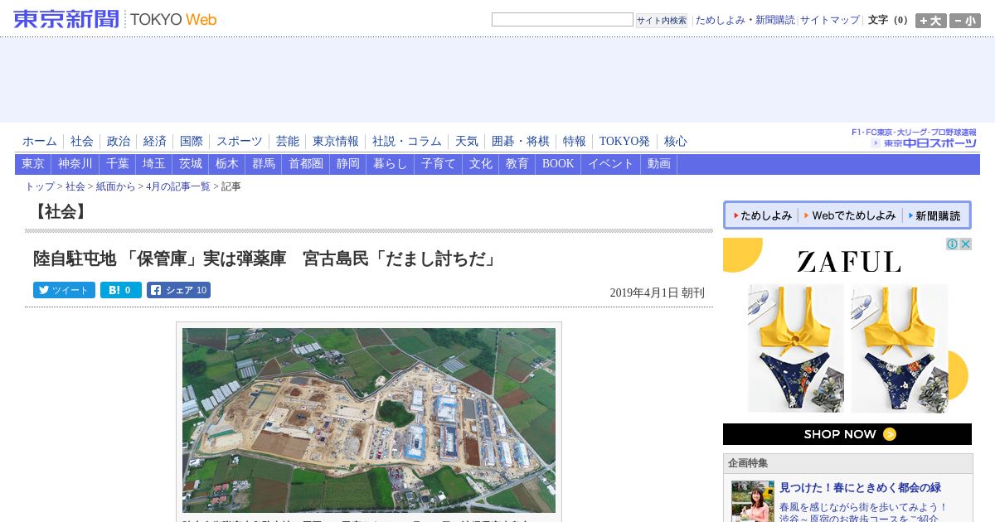Click the aerial garrison article photo
The height and width of the screenshot is (522, 995).
click(369, 420)
